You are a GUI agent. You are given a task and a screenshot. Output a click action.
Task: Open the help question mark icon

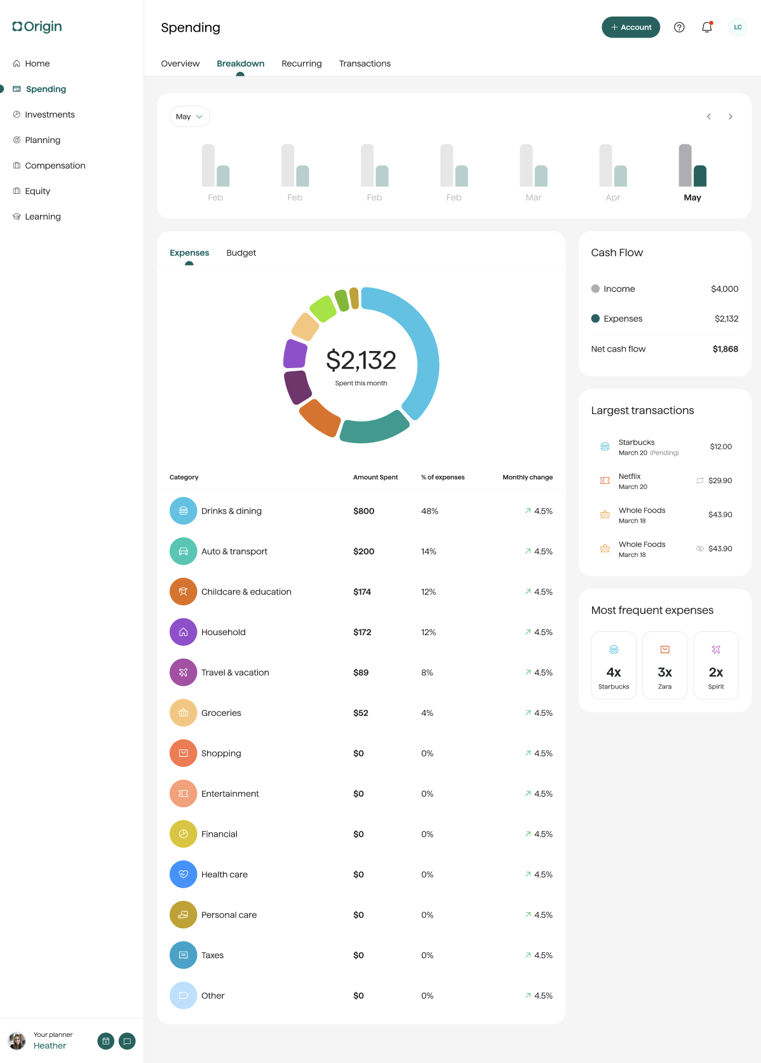(679, 27)
